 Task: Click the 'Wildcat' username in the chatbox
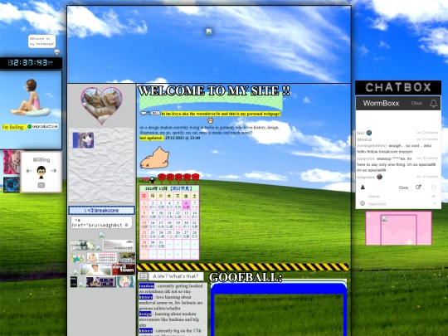click(364, 139)
